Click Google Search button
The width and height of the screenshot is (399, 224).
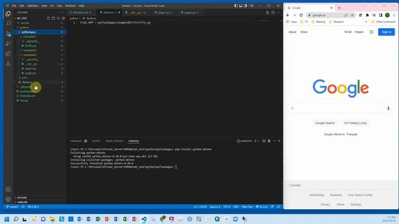pos(325,123)
